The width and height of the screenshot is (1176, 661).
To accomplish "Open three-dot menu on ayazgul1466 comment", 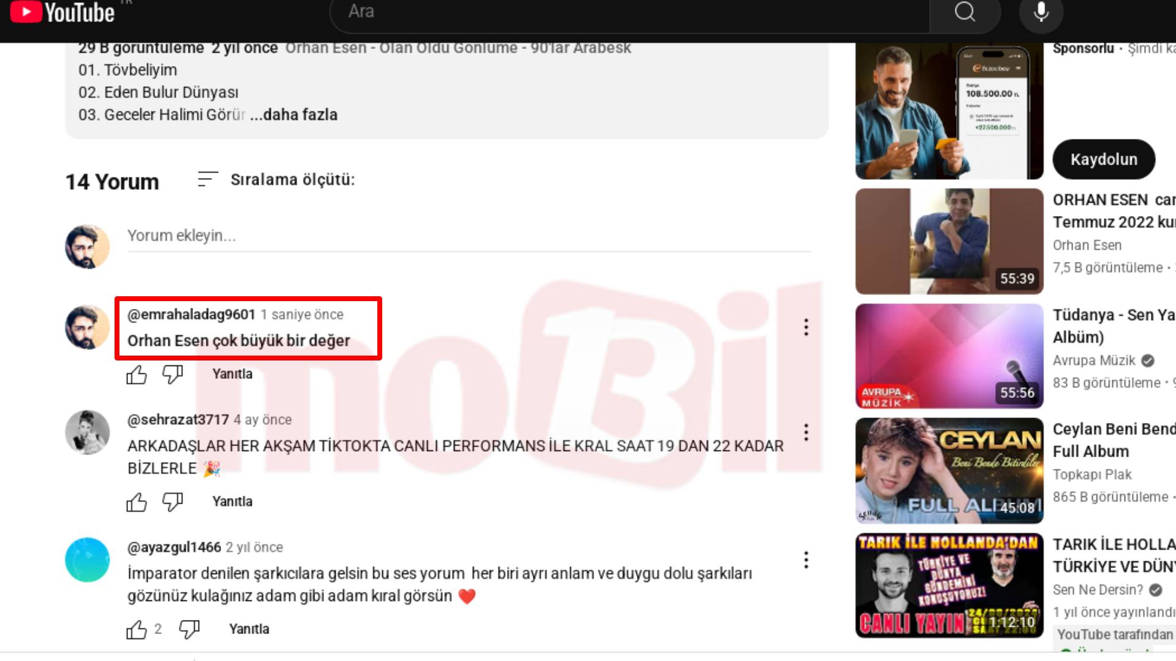I will tap(806, 560).
